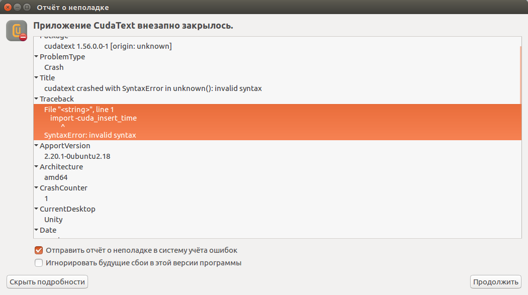Enable sending the error report checkbox
Image resolution: width=528 pixels, height=295 pixels.
coord(39,250)
